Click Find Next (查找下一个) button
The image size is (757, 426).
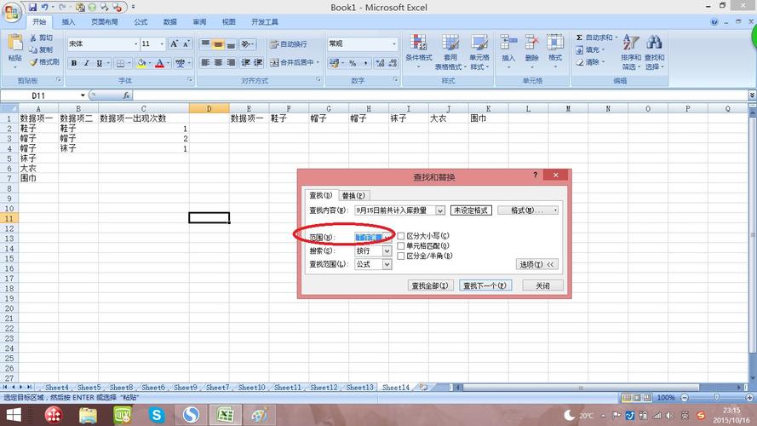(x=485, y=285)
